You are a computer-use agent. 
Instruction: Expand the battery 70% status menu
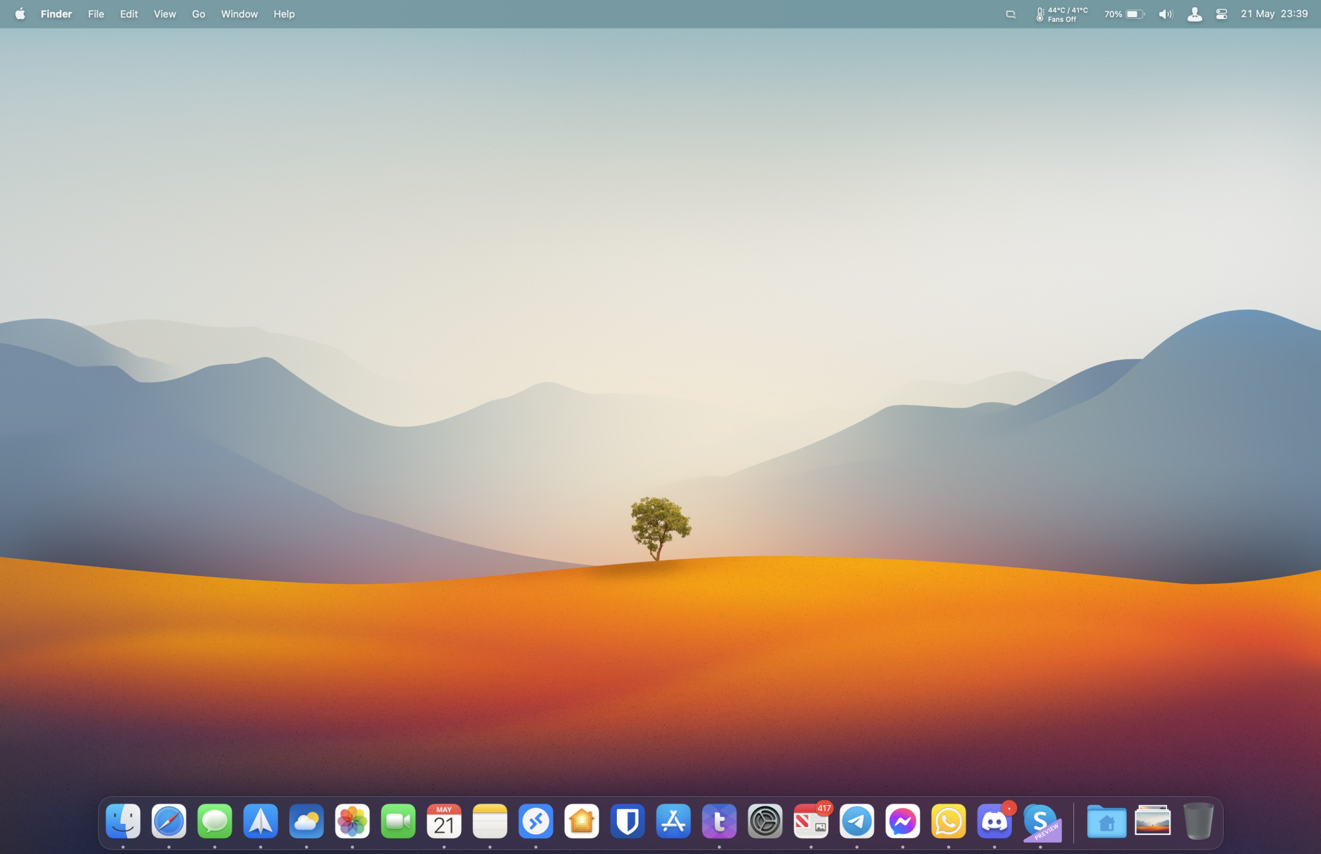(1124, 14)
